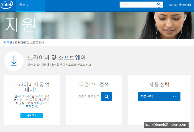Open the Korea (한국어) language selector

(x=180, y=5)
